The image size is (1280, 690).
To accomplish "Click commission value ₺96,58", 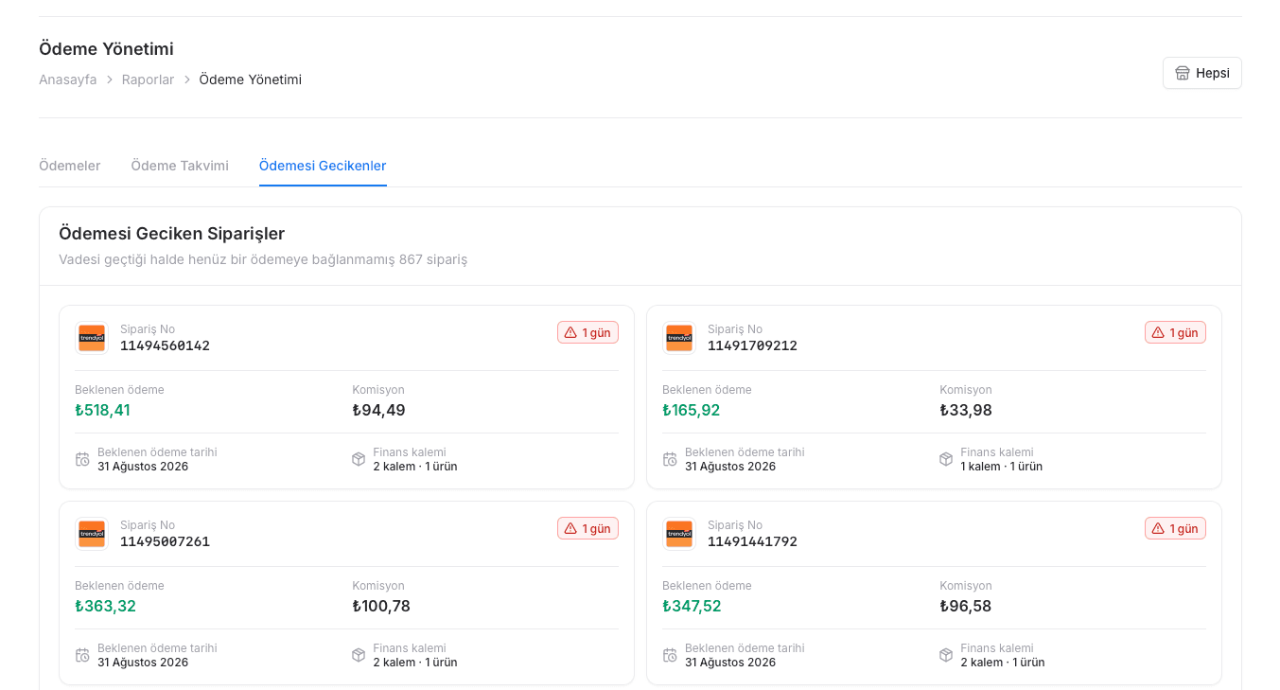I will [966, 606].
